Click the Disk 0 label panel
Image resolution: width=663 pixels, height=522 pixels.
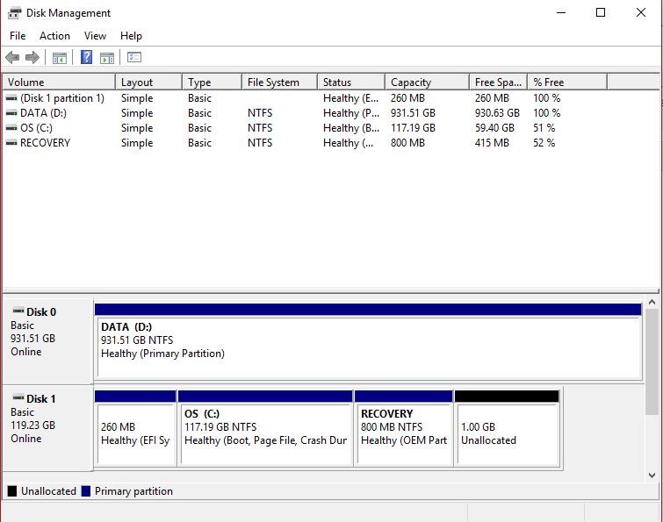[47, 341]
